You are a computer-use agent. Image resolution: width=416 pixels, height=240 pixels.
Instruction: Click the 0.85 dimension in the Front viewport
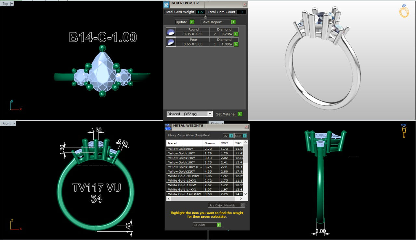(123, 142)
